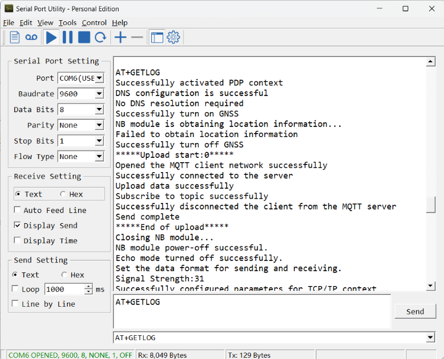This screenshot has width=444, height=359.
Task: Open the Edit menu
Action: click(26, 23)
